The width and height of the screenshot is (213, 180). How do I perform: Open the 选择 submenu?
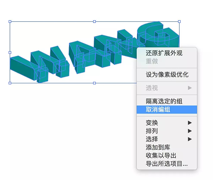pyautogui.click(x=167, y=139)
